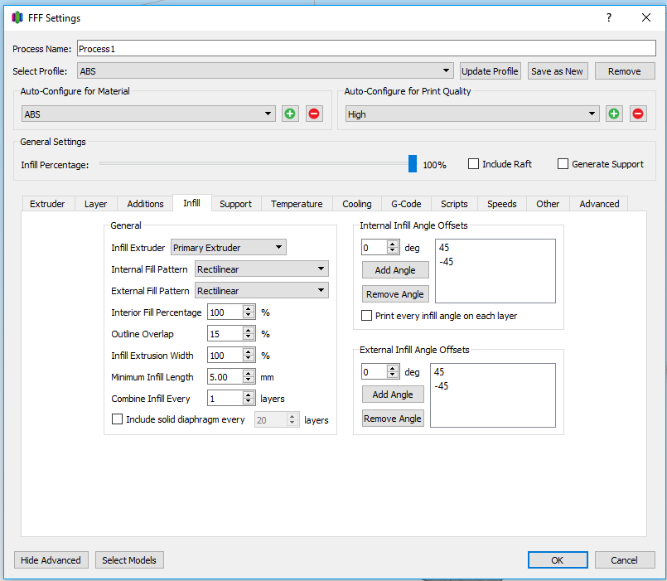Switch to the Extruder tab
Viewport: 667px width, 581px height.
click(x=47, y=204)
